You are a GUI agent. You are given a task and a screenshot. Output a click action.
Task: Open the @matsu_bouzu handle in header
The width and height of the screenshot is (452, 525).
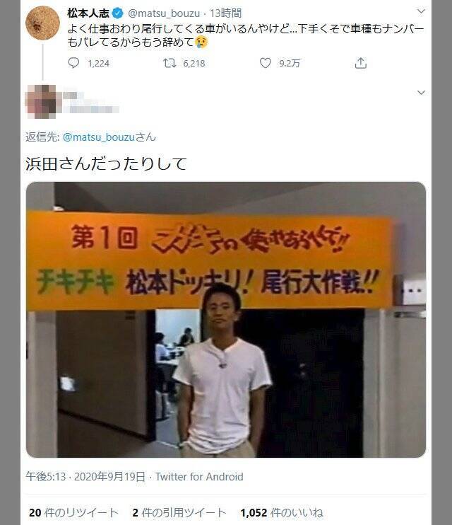[164, 13]
